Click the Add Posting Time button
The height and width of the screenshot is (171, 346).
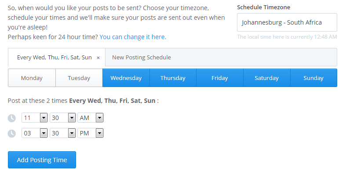coord(42,160)
